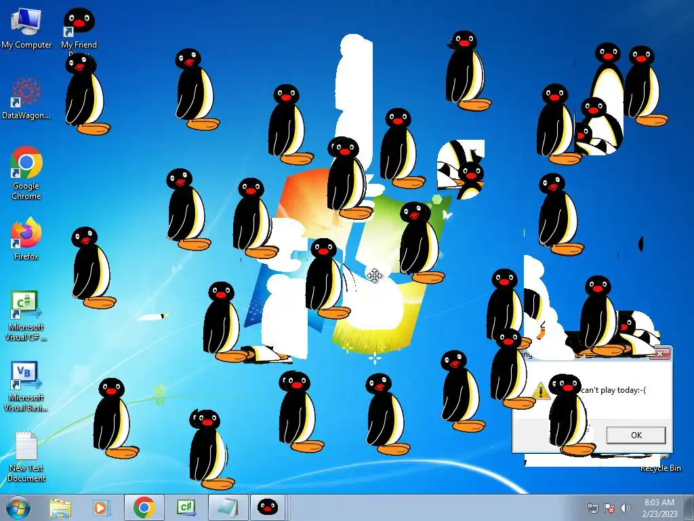Viewport: 694px width, 521px height.
Task: Select the Recycle Bin label
Action: pos(660,468)
